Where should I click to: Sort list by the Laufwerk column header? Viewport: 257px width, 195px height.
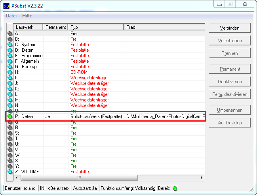(x=28, y=27)
